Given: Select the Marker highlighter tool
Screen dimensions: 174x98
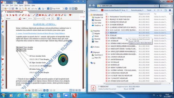Looking at the screenshot, I should [x=23, y=15].
